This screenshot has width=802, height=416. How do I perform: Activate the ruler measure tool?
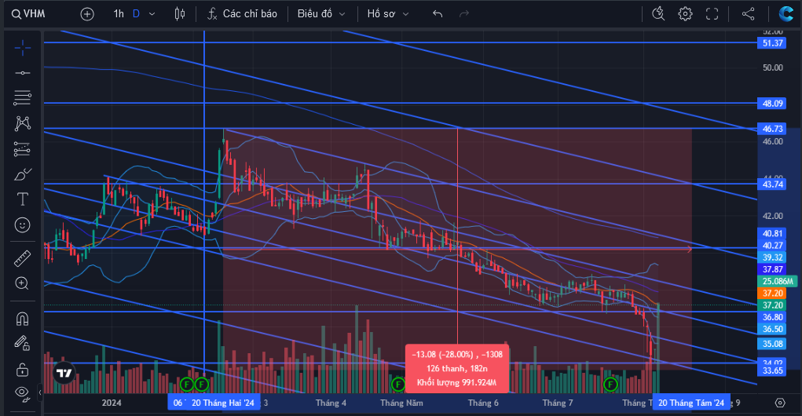(x=23, y=259)
